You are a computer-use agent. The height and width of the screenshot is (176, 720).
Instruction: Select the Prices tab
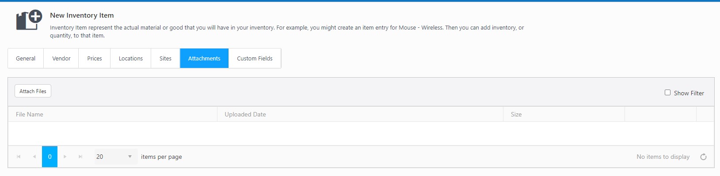tap(95, 58)
